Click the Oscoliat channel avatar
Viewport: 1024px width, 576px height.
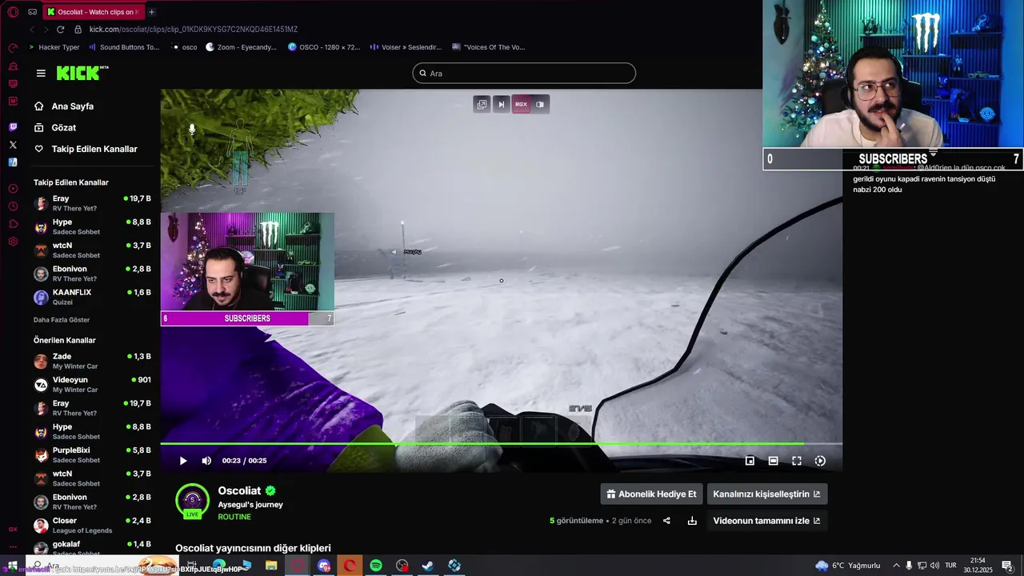coord(192,501)
